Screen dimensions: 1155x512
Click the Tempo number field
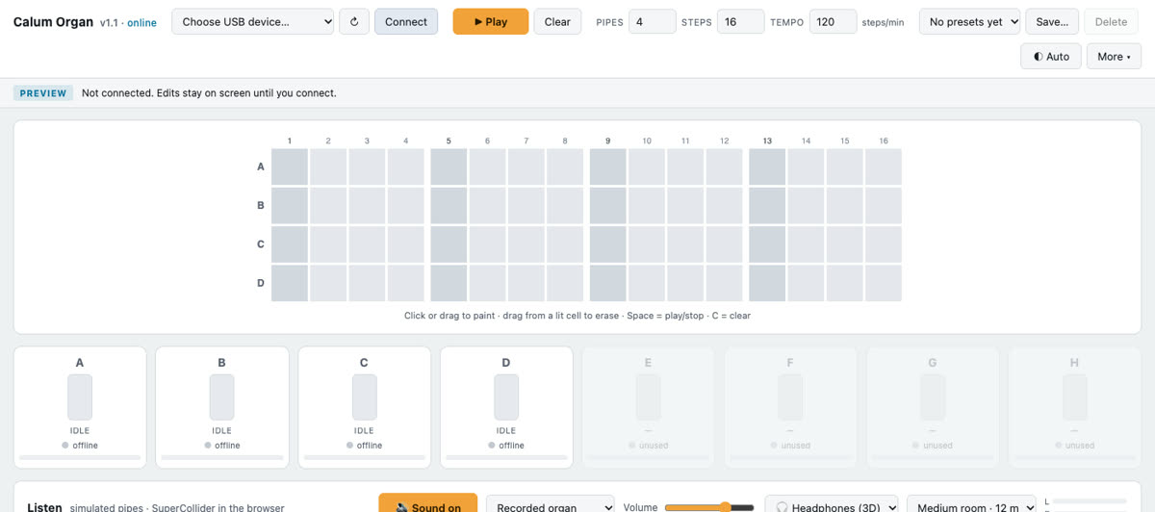click(x=833, y=21)
